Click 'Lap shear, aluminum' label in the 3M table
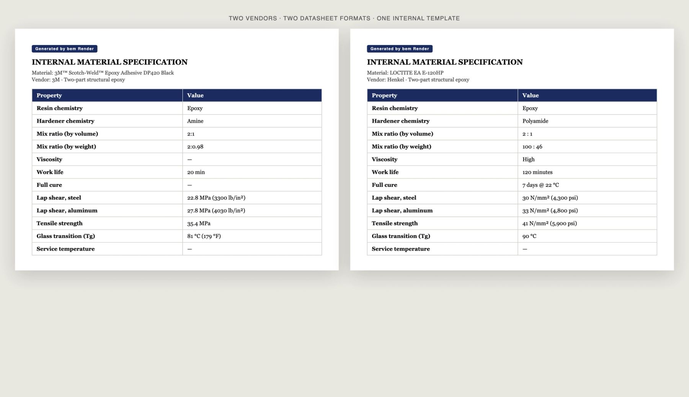Image resolution: width=689 pixels, height=397 pixels. coord(67,211)
